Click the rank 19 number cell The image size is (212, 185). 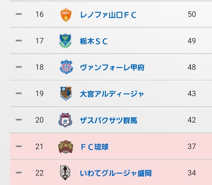(40, 94)
